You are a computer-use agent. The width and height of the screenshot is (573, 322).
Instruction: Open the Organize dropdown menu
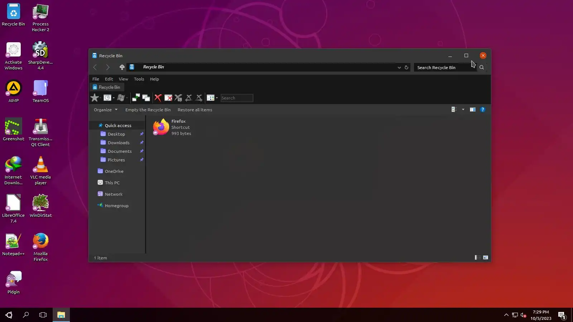(106, 110)
